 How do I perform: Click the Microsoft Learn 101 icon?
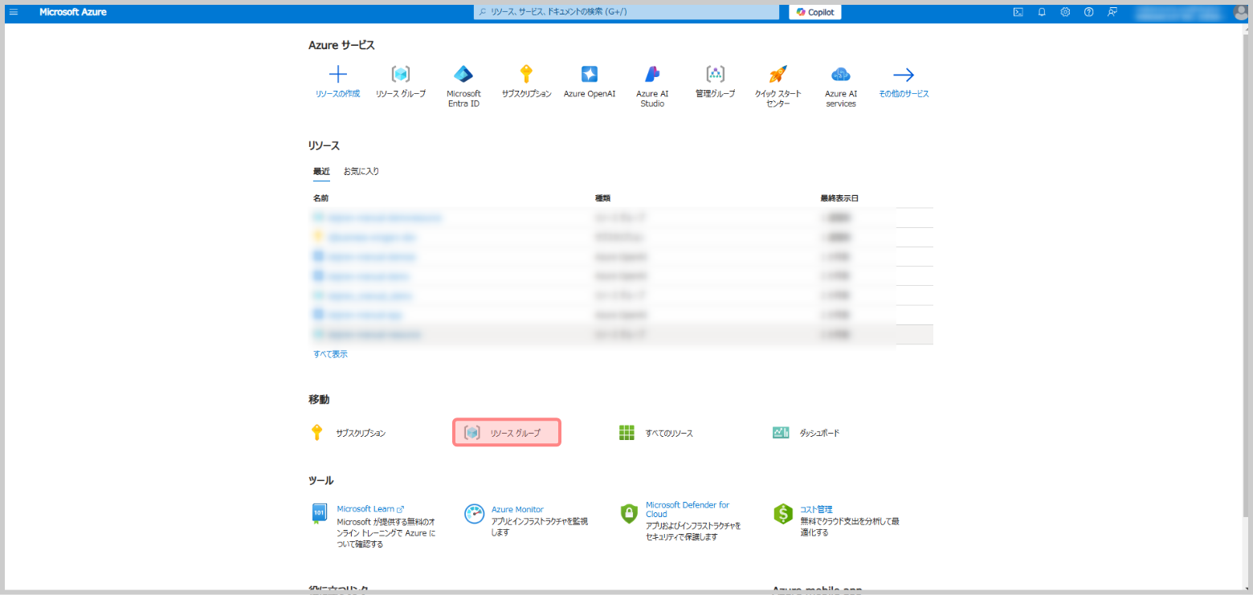coord(319,514)
